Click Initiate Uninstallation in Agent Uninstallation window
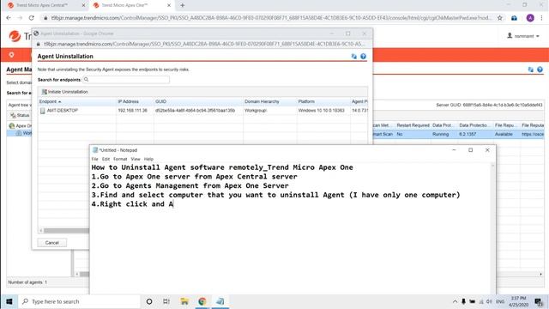The width and height of the screenshot is (549, 309). click(x=65, y=92)
